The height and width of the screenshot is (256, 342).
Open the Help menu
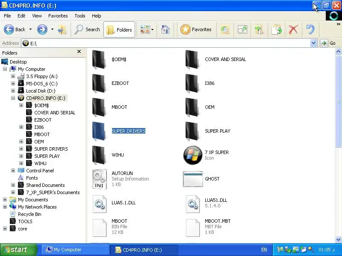[x=97, y=16]
